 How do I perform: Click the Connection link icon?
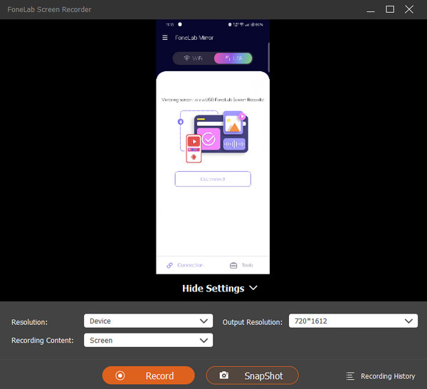pyautogui.click(x=169, y=265)
